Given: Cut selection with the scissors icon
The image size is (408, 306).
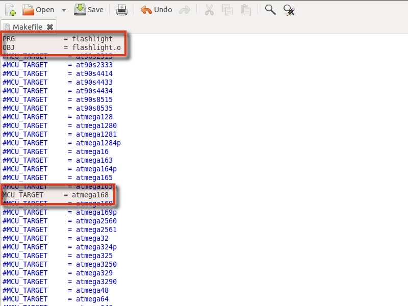Looking at the screenshot, I should click(x=209, y=10).
